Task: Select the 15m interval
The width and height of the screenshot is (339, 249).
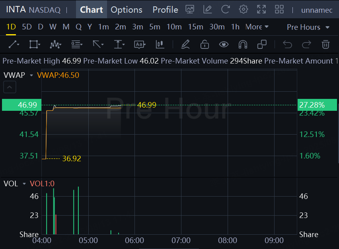Action: pyautogui.click(x=195, y=27)
